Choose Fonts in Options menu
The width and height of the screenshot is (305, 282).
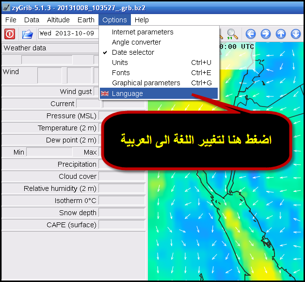coord(159,73)
